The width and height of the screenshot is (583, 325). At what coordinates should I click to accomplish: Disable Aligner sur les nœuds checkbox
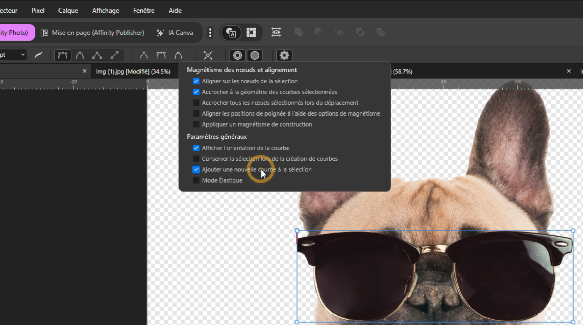(x=196, y=81)
